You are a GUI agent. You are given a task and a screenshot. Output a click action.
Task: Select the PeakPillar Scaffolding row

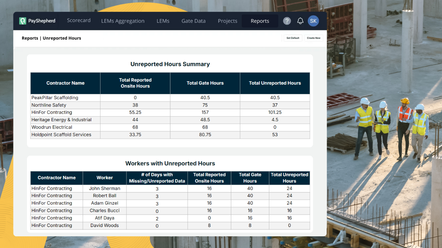[170, 98]
